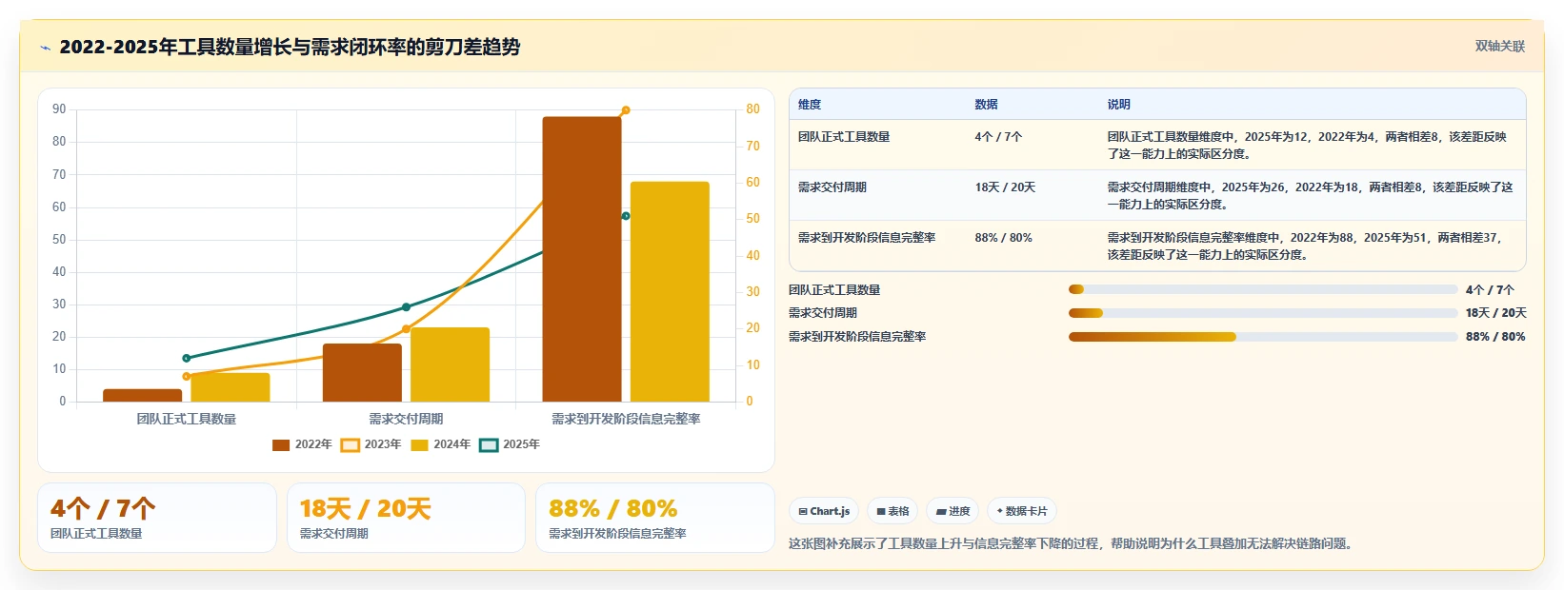Click the yellow 2024年 bar for 需求交付周期
Screen dimensions: 1564x590
(x=450, y=364)
